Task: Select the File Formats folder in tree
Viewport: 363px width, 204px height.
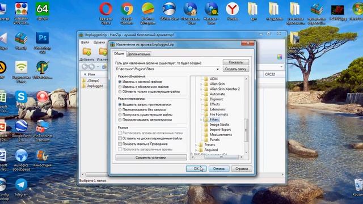Action: coord(219,114)
